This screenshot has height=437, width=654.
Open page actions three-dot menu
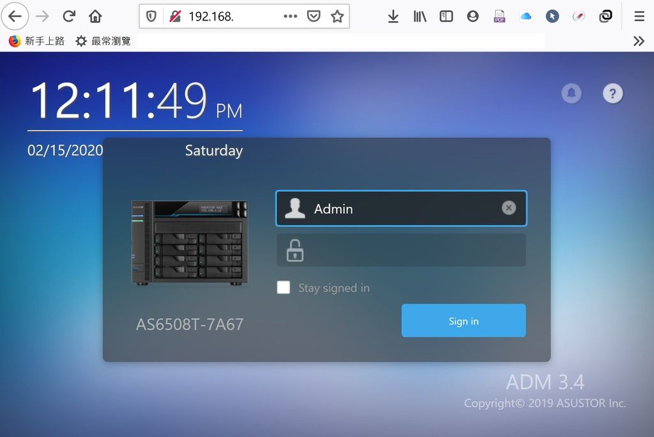[x=291, y=16]
